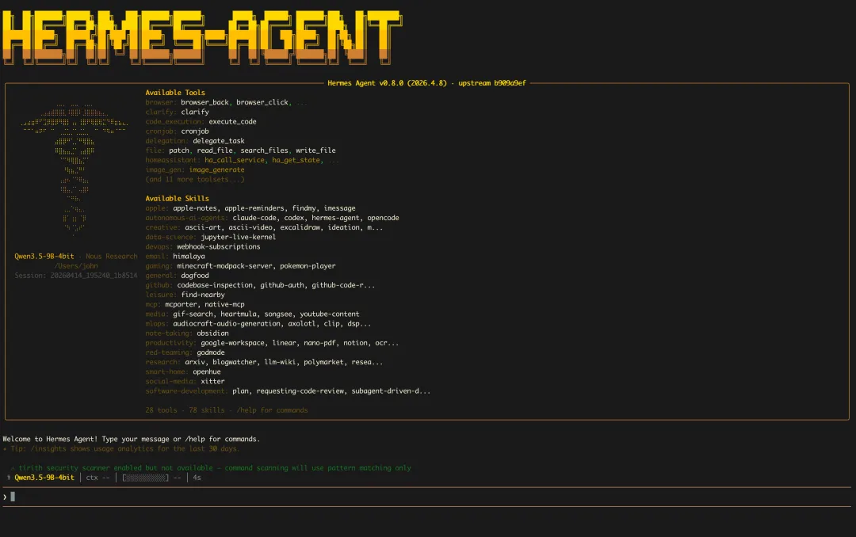Select the 'ha_get_state' tool name
This screenshot has width=856, height=537.
296,161
